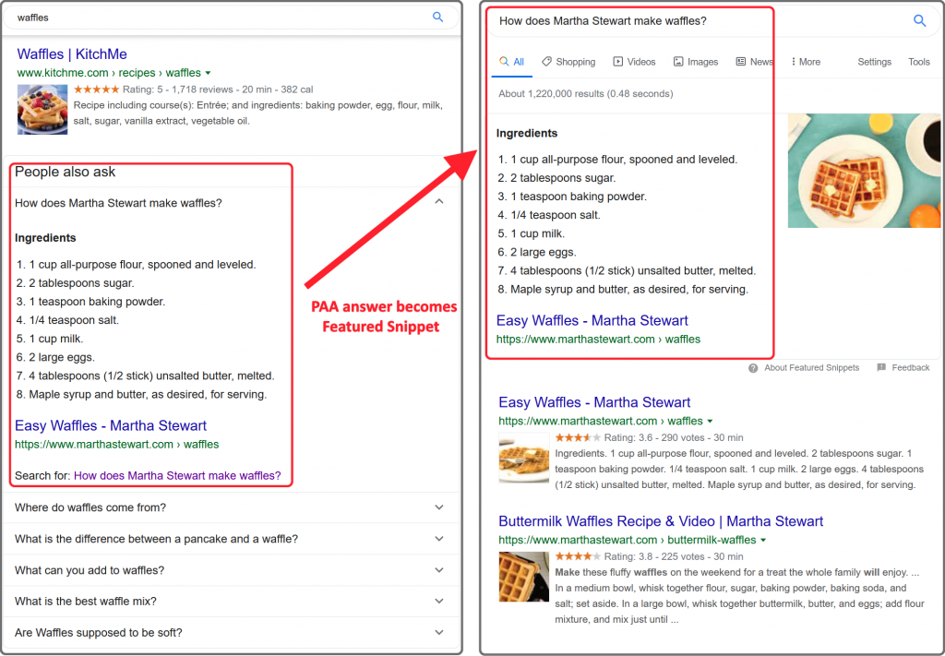Image resolution: width=945 pixels, height=656 pixels.
Task: Click the search magnifier in the waffles search box
Action: pyautogui.click(x=438, y=17)
